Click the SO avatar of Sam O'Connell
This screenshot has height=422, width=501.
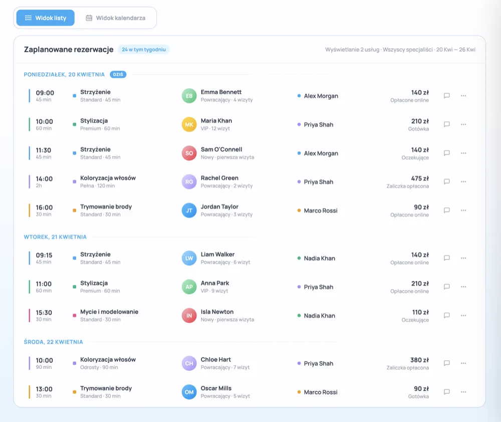tap(189, 153)
